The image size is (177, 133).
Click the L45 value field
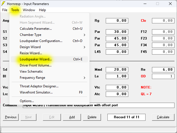117,52
